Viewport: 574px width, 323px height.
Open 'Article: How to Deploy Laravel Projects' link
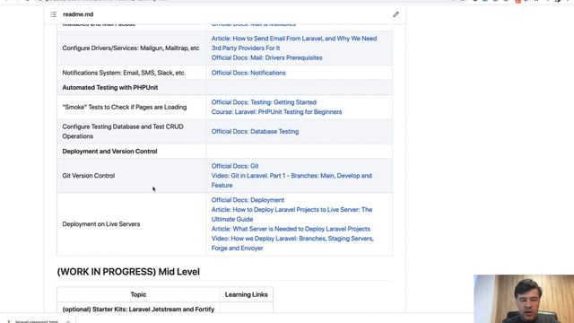click(291, 214)
